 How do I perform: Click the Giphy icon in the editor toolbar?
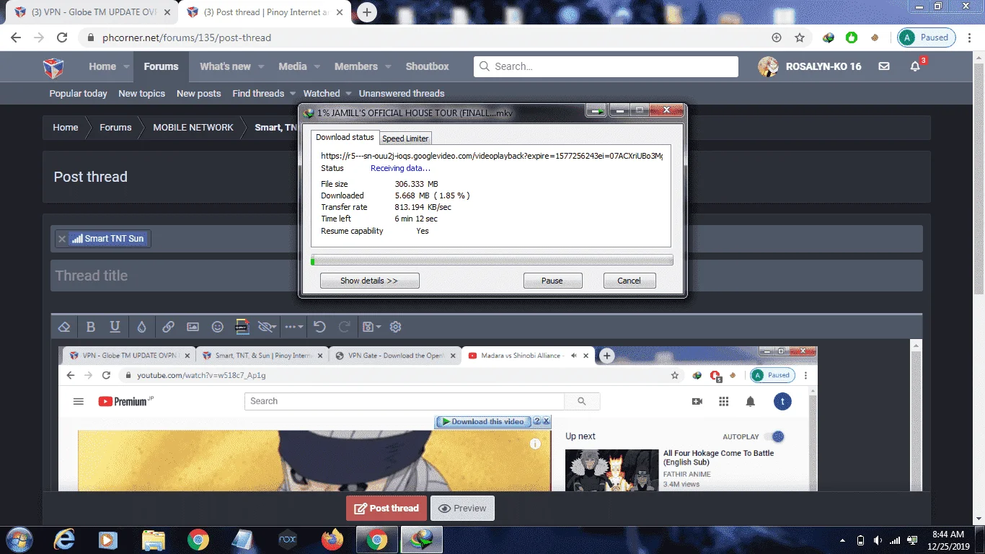[x=242, y=327]
